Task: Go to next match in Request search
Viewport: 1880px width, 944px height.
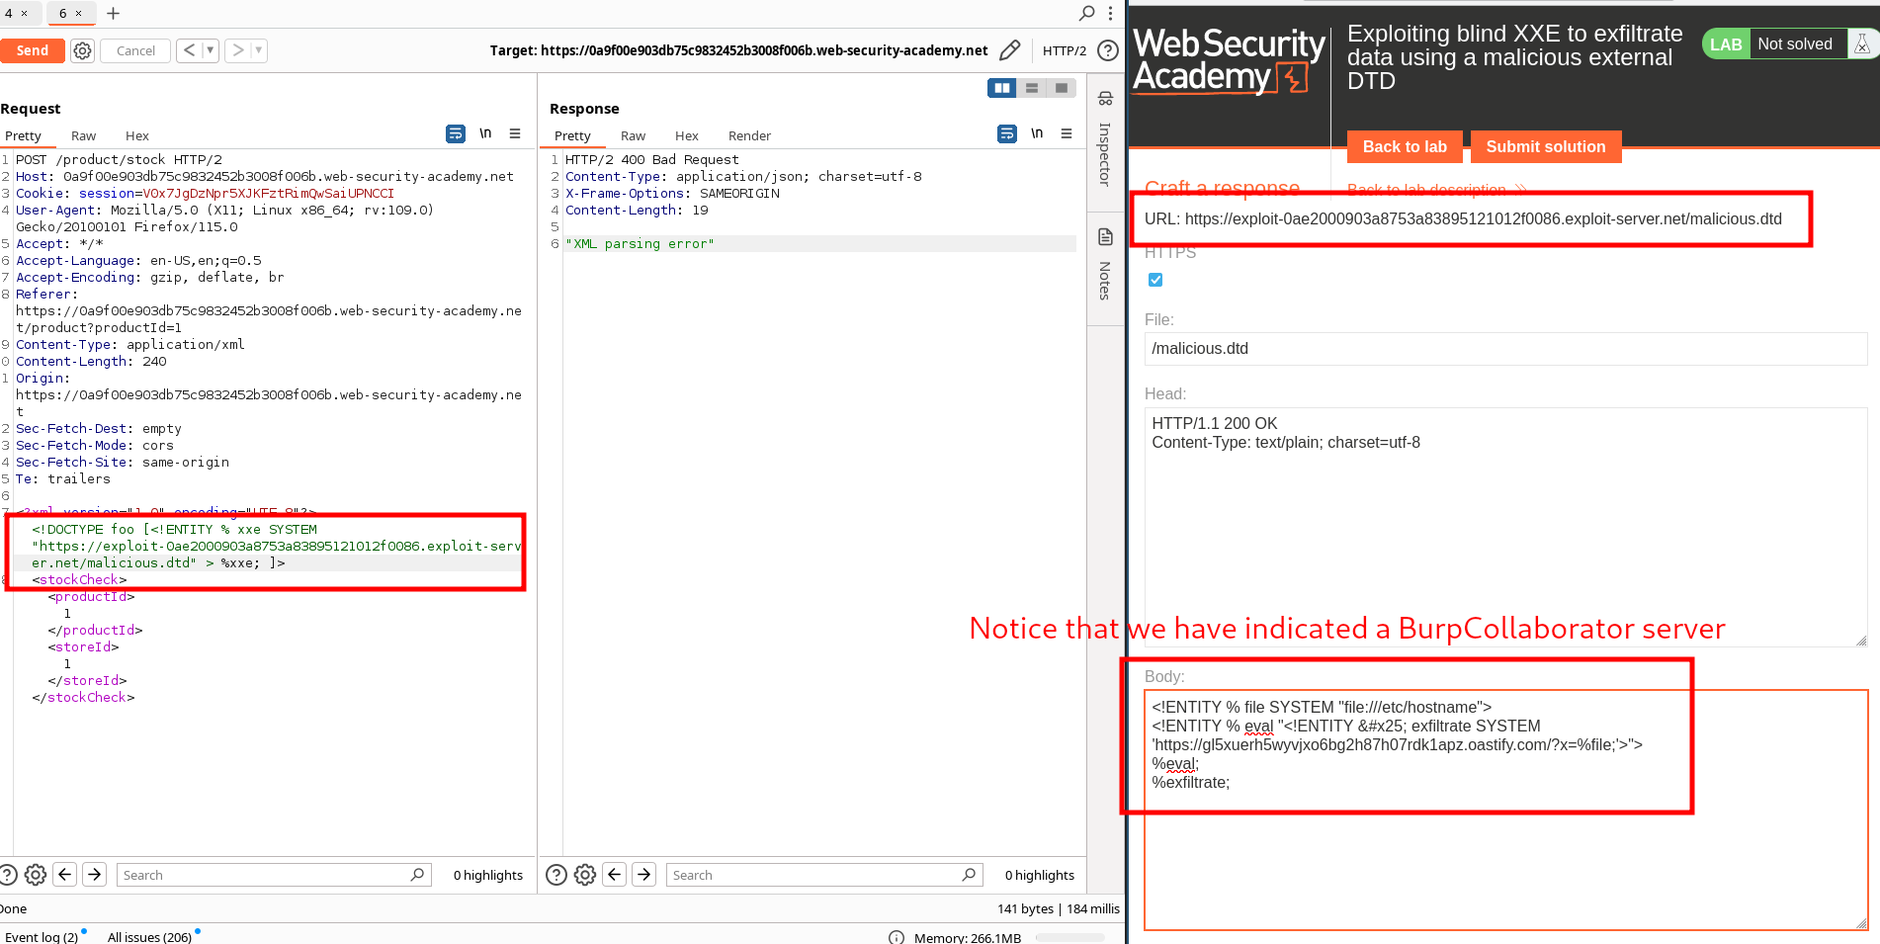Action: (95, 875)
